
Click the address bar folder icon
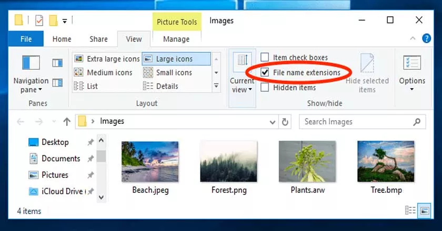[82, 121]
